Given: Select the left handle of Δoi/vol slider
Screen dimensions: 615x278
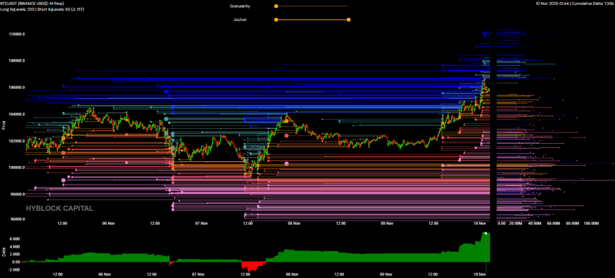Looking at the screenshot, I should pos(276,20).
